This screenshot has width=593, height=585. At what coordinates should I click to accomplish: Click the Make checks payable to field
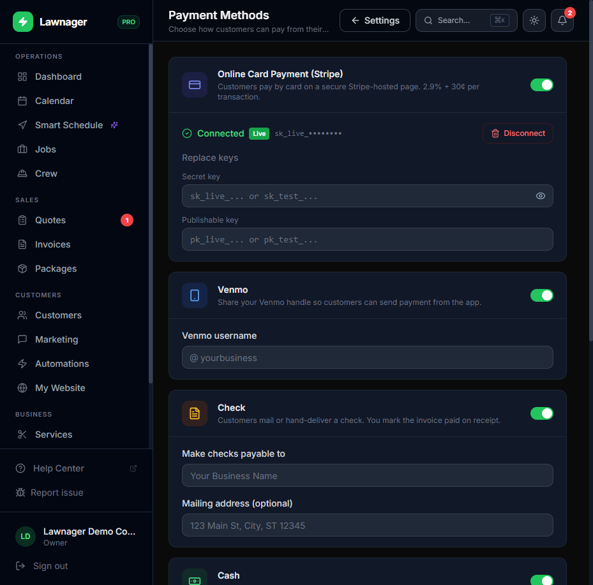tap(367, 475)
